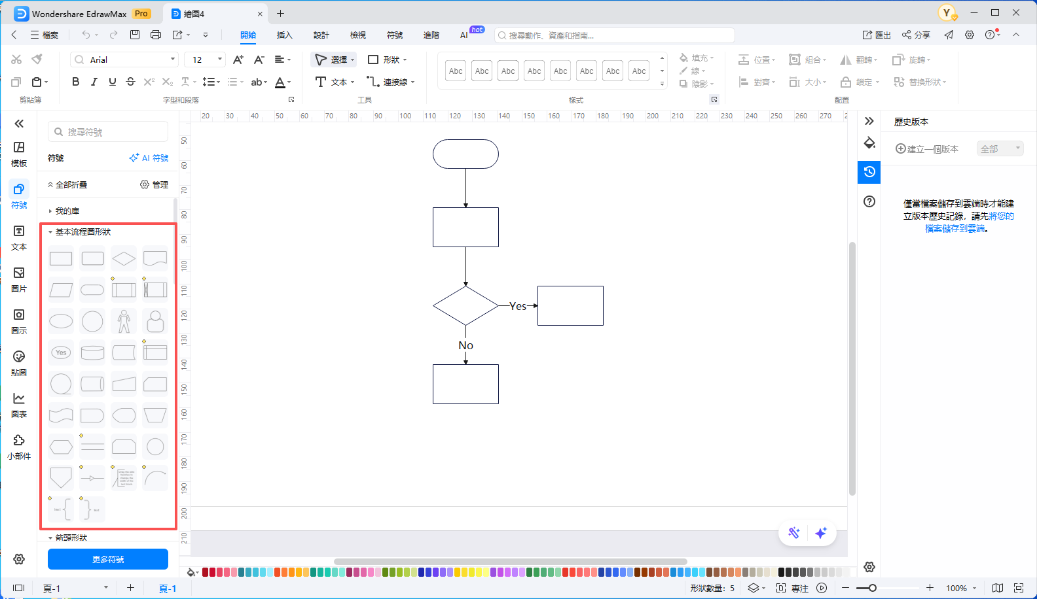Select the diamond decision shape in library
Viewport: 1037px width, 599px height.
124,258
